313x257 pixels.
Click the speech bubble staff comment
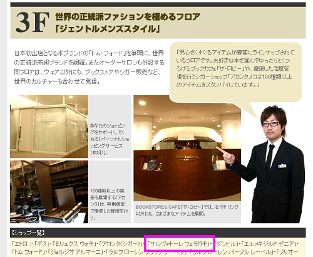click(235, 72)
